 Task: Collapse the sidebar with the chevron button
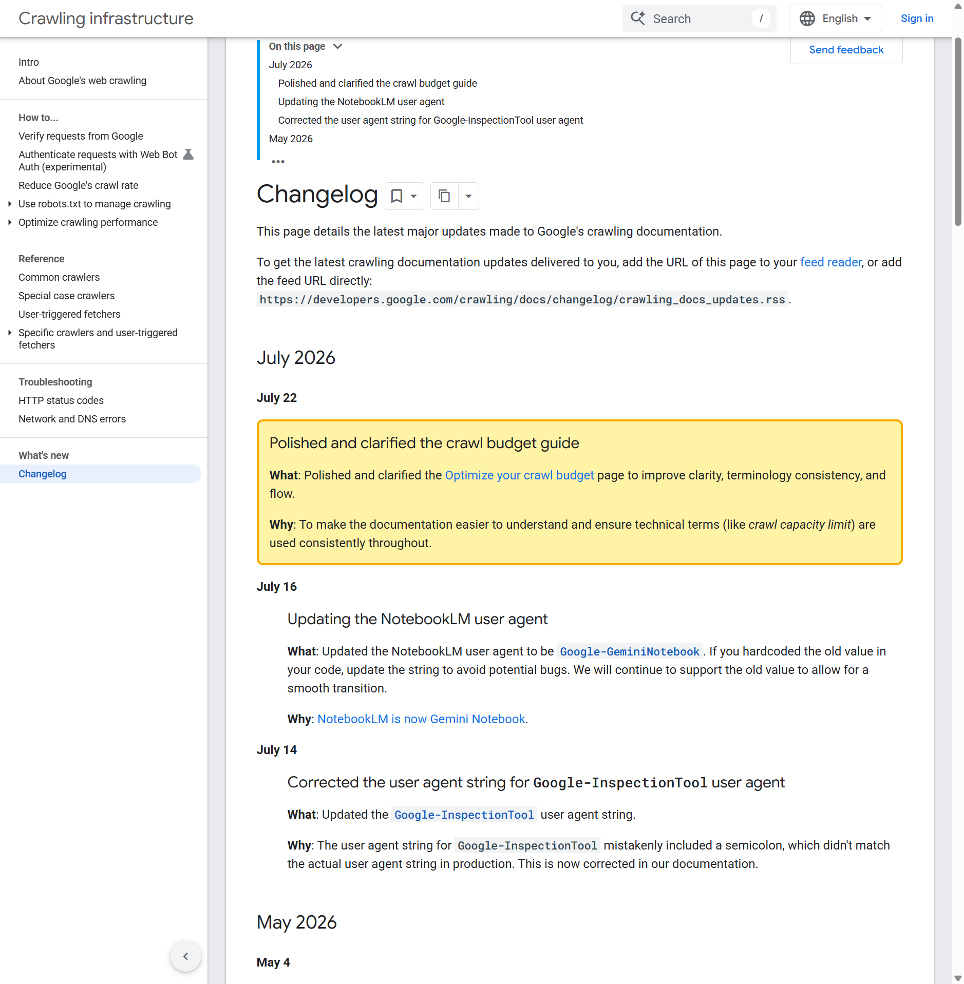tap(185, 956)
